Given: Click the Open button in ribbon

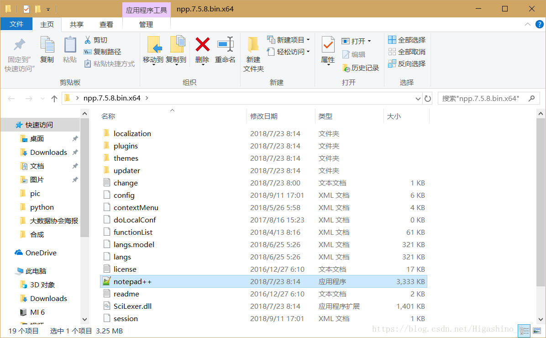Looking at the screenshot, I should 356,41.
